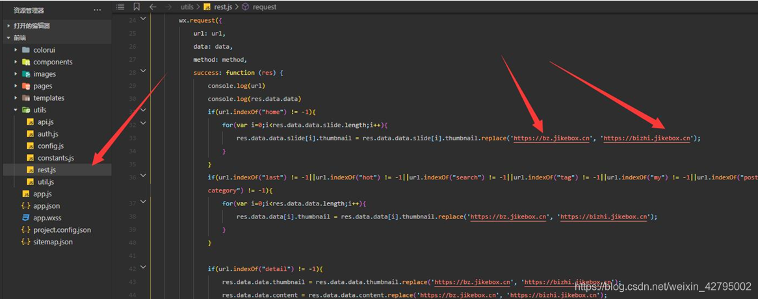The height and width of the screenshot is (299, 758).
Task: Expand the templates folder arrow
Action: click(16, 98)
